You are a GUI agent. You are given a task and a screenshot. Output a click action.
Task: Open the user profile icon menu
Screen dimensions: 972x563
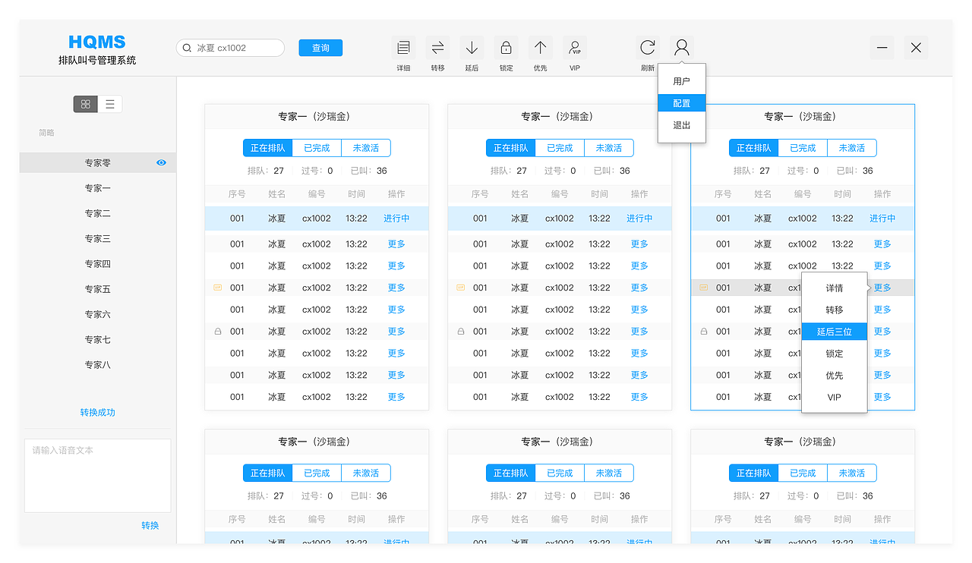681,47
